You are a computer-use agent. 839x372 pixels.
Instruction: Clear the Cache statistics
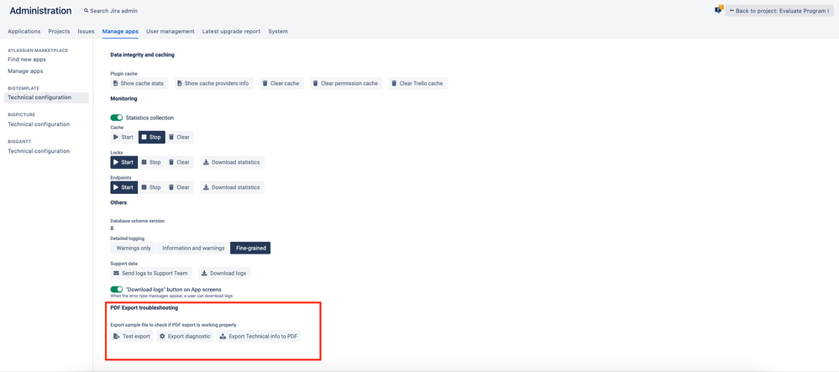(179, 137)
